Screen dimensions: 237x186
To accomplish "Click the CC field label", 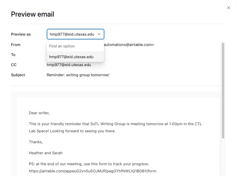I will pos(14,65).
